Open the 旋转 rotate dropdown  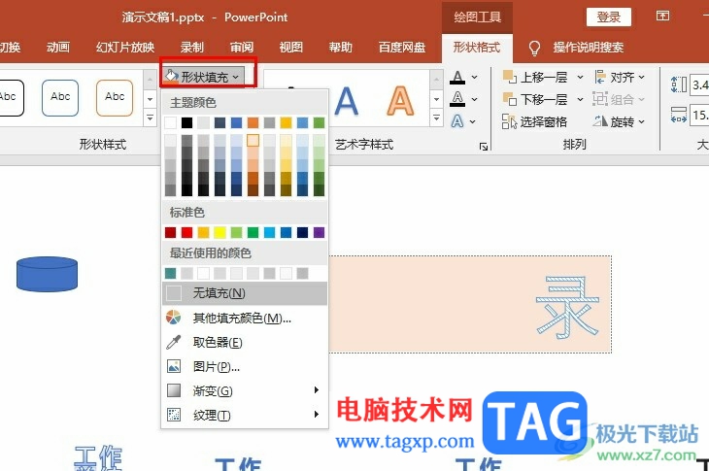tap(620, 121)
